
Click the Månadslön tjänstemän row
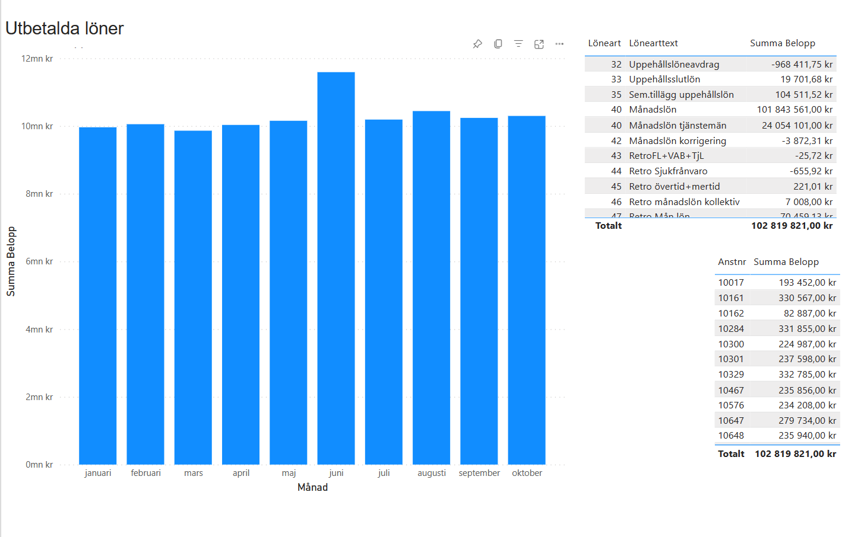(x=711, y=125)
